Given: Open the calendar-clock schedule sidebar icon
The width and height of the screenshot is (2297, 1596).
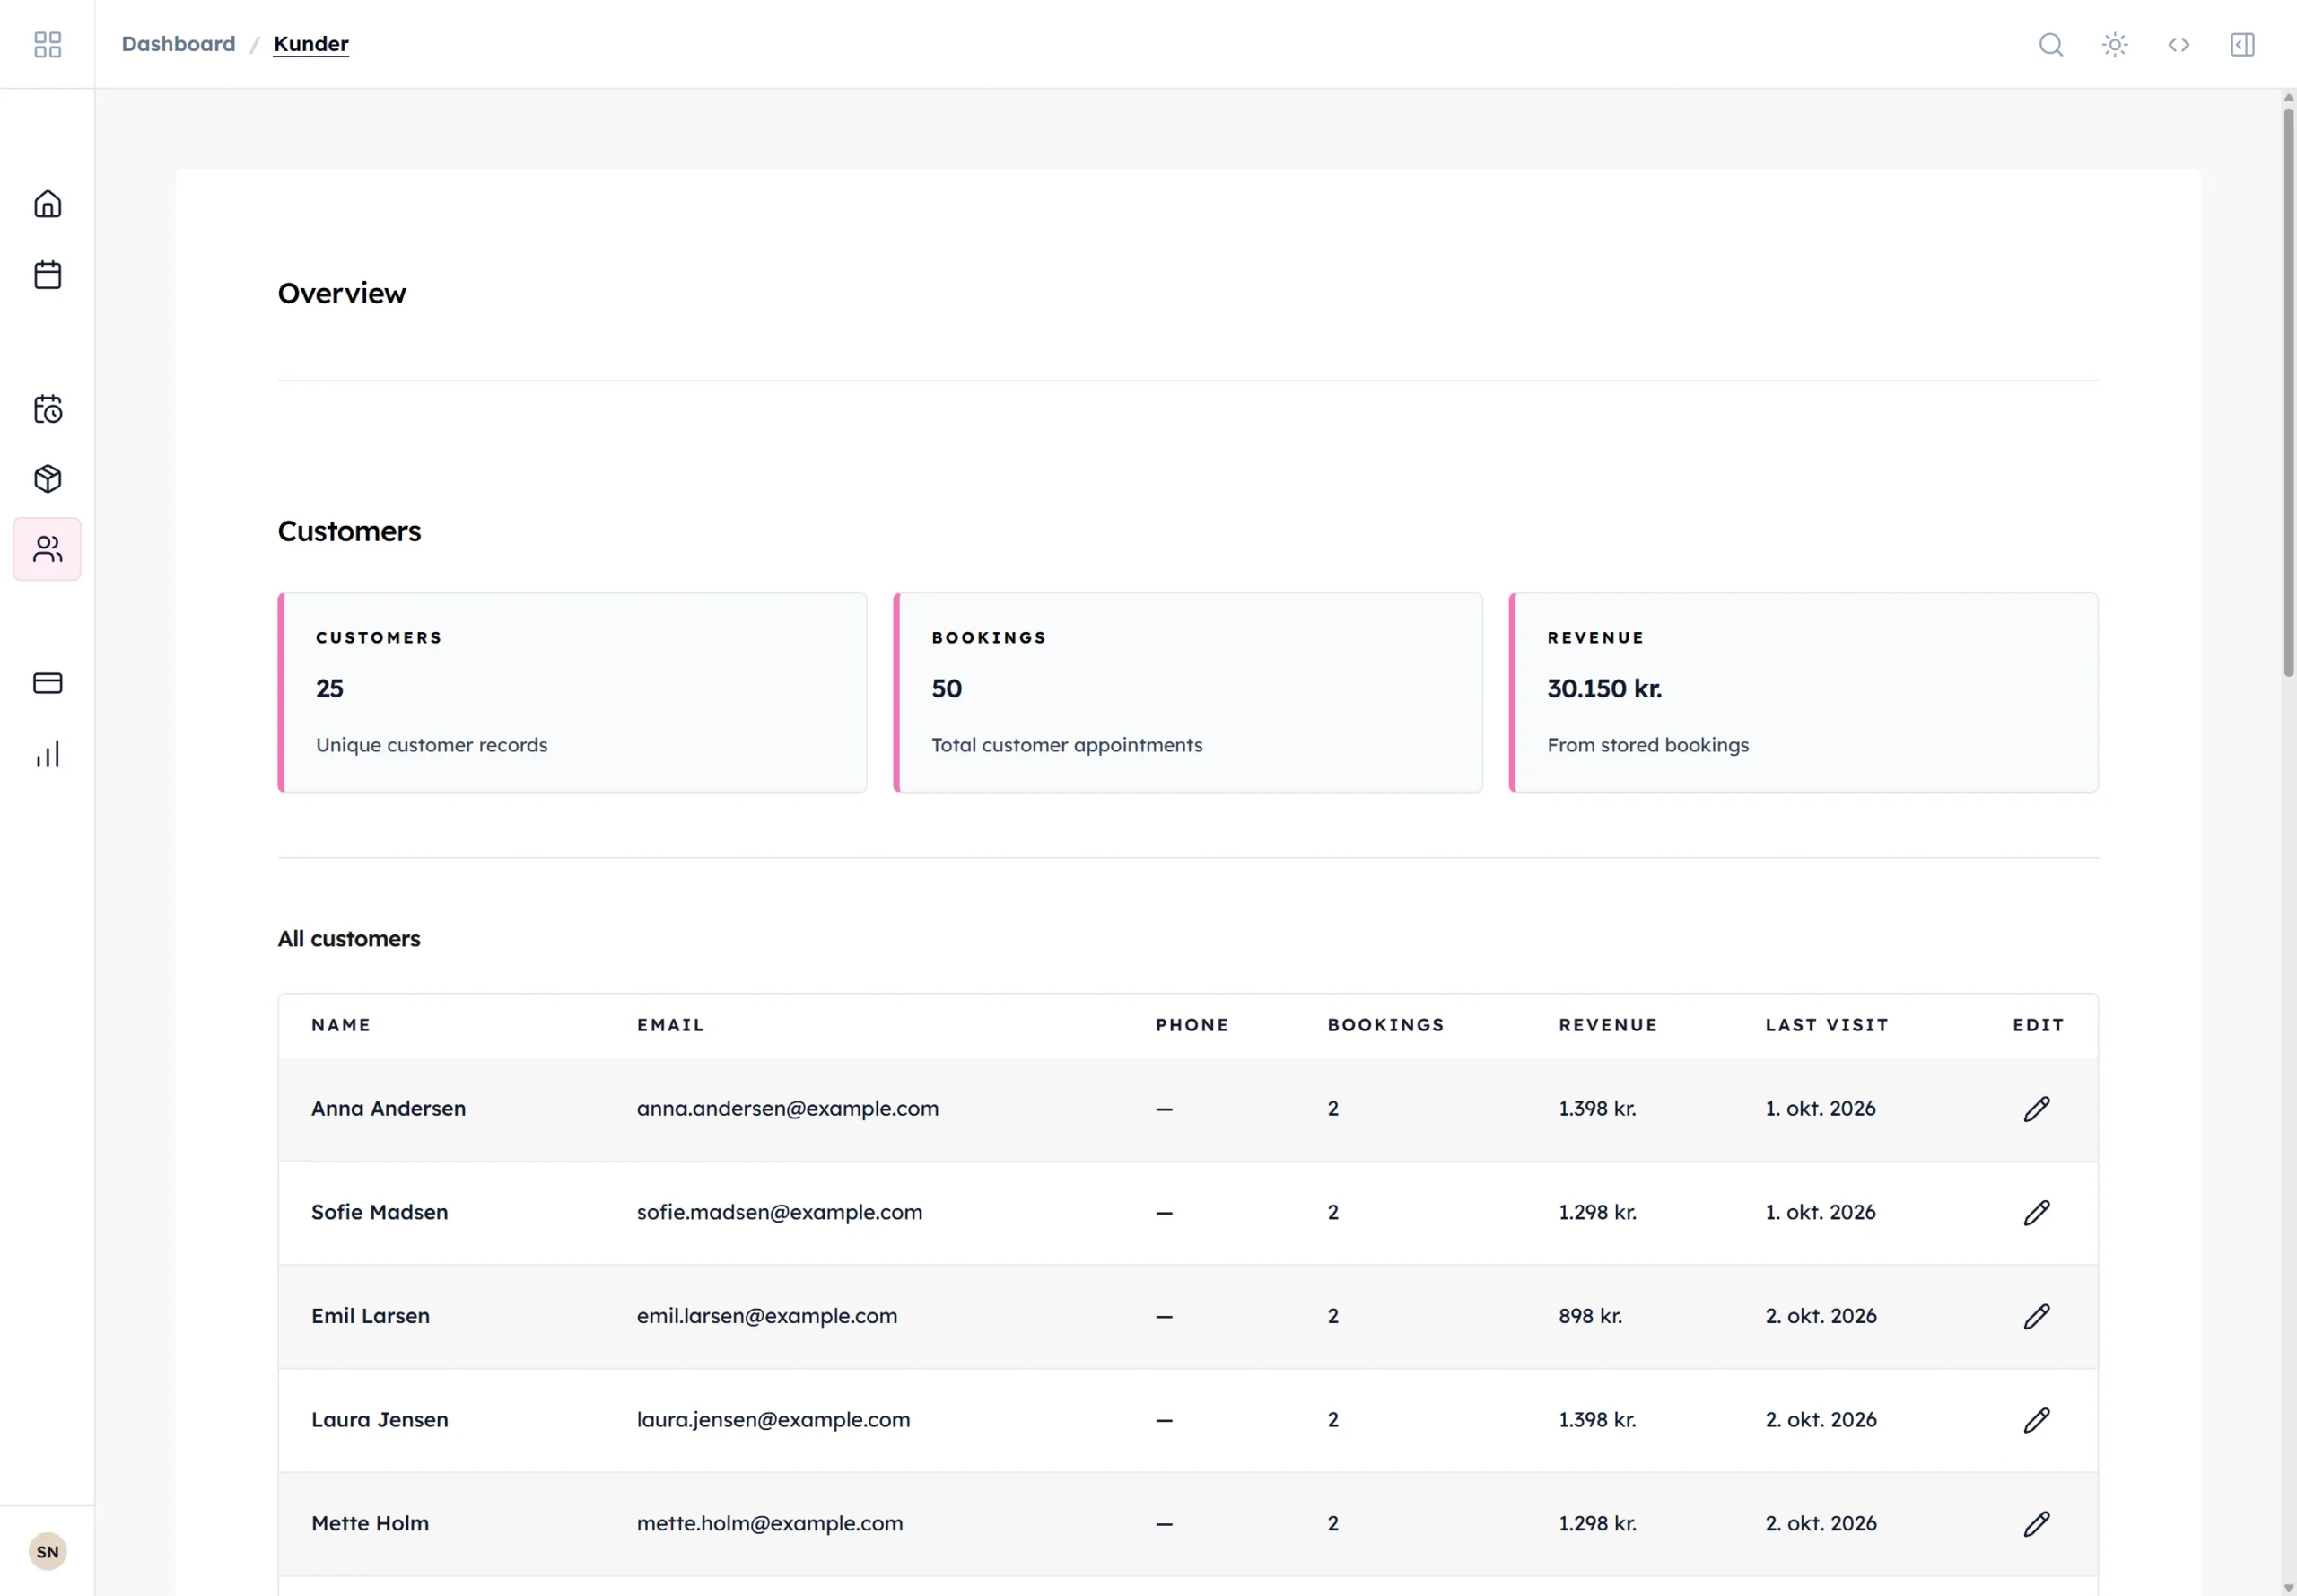Looking at the screenshot, I should (x=47, y=409).
